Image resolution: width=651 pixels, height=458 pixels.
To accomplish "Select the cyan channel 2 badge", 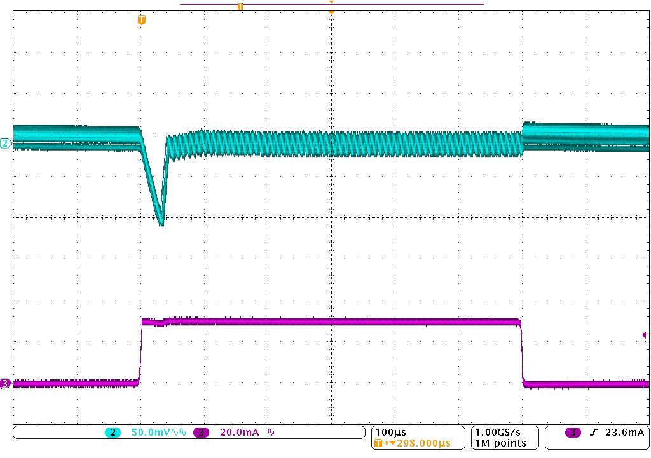I will point(113,433).
